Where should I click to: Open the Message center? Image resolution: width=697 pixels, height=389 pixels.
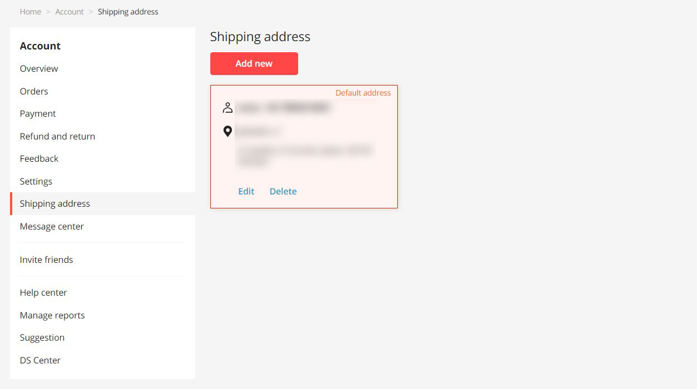click(x=52, y=226)
